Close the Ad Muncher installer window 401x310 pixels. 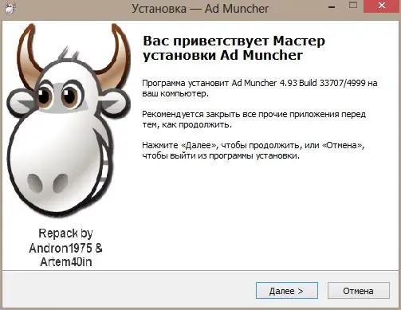(x=382, y=6)
